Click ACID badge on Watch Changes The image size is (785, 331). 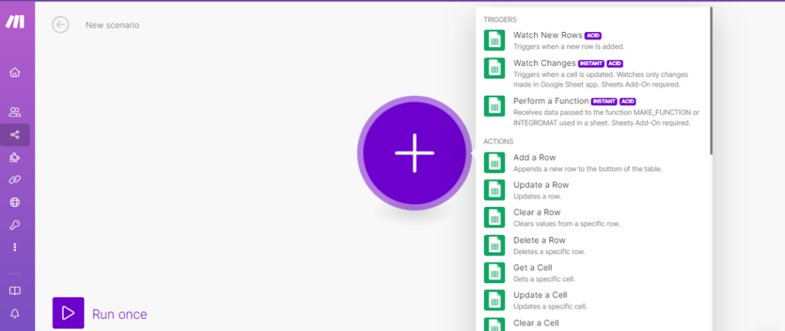pyautogui.click(x=615, y=63)
